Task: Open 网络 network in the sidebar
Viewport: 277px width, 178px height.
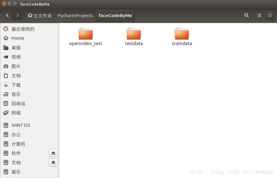Action: coord(29,113)
